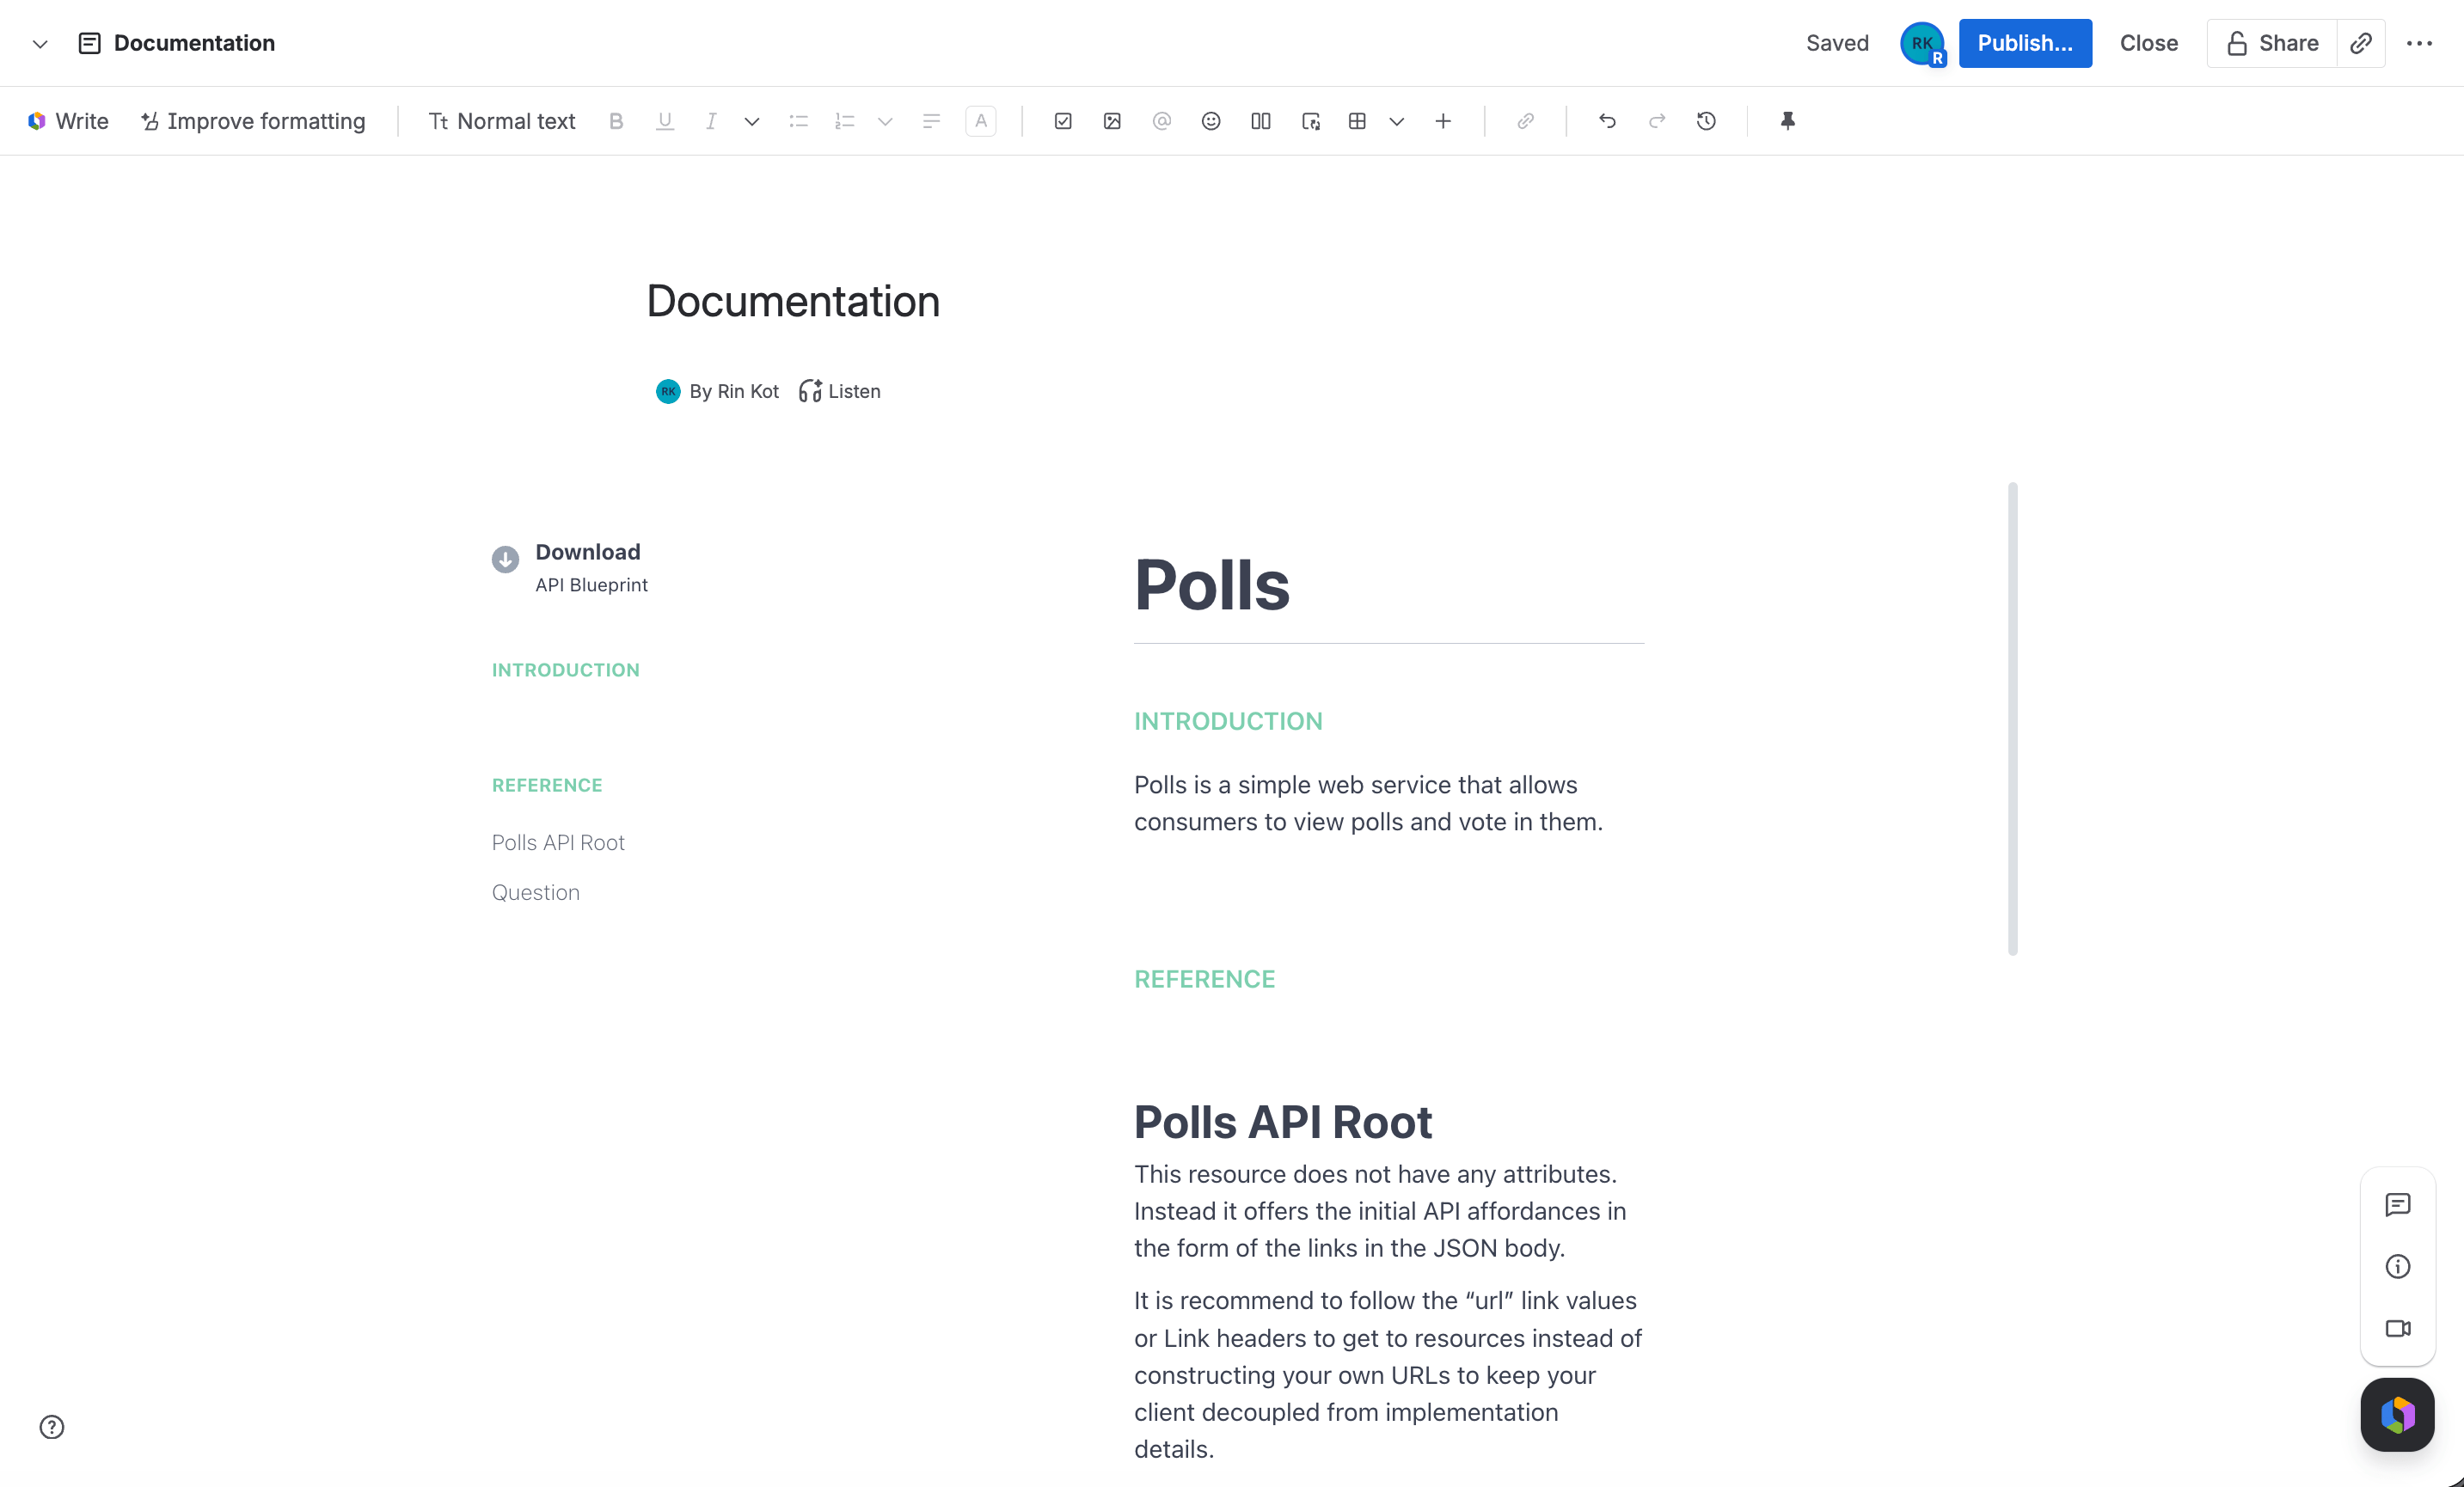Click the By Rin Kot author byline

pos(717,391)
